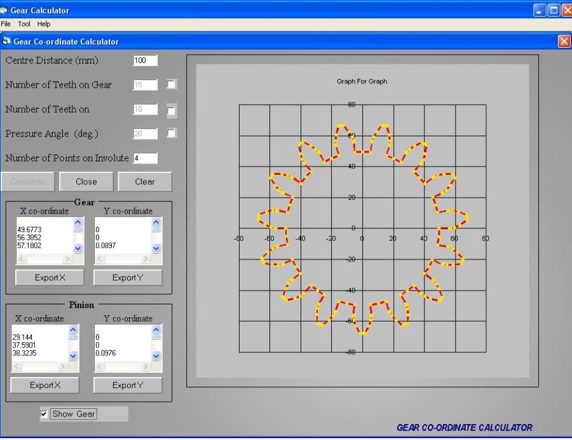Uncheck the Show Gear checkbox
Image resolution: width=572 pixels, height=440 pixels.
[x=43, y=414]
